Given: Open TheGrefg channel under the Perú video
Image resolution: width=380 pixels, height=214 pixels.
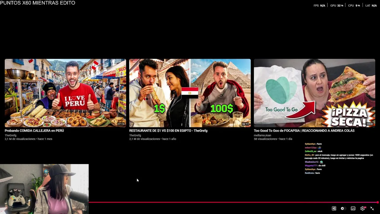Looking at the screenshot, I should coord(10,135).
